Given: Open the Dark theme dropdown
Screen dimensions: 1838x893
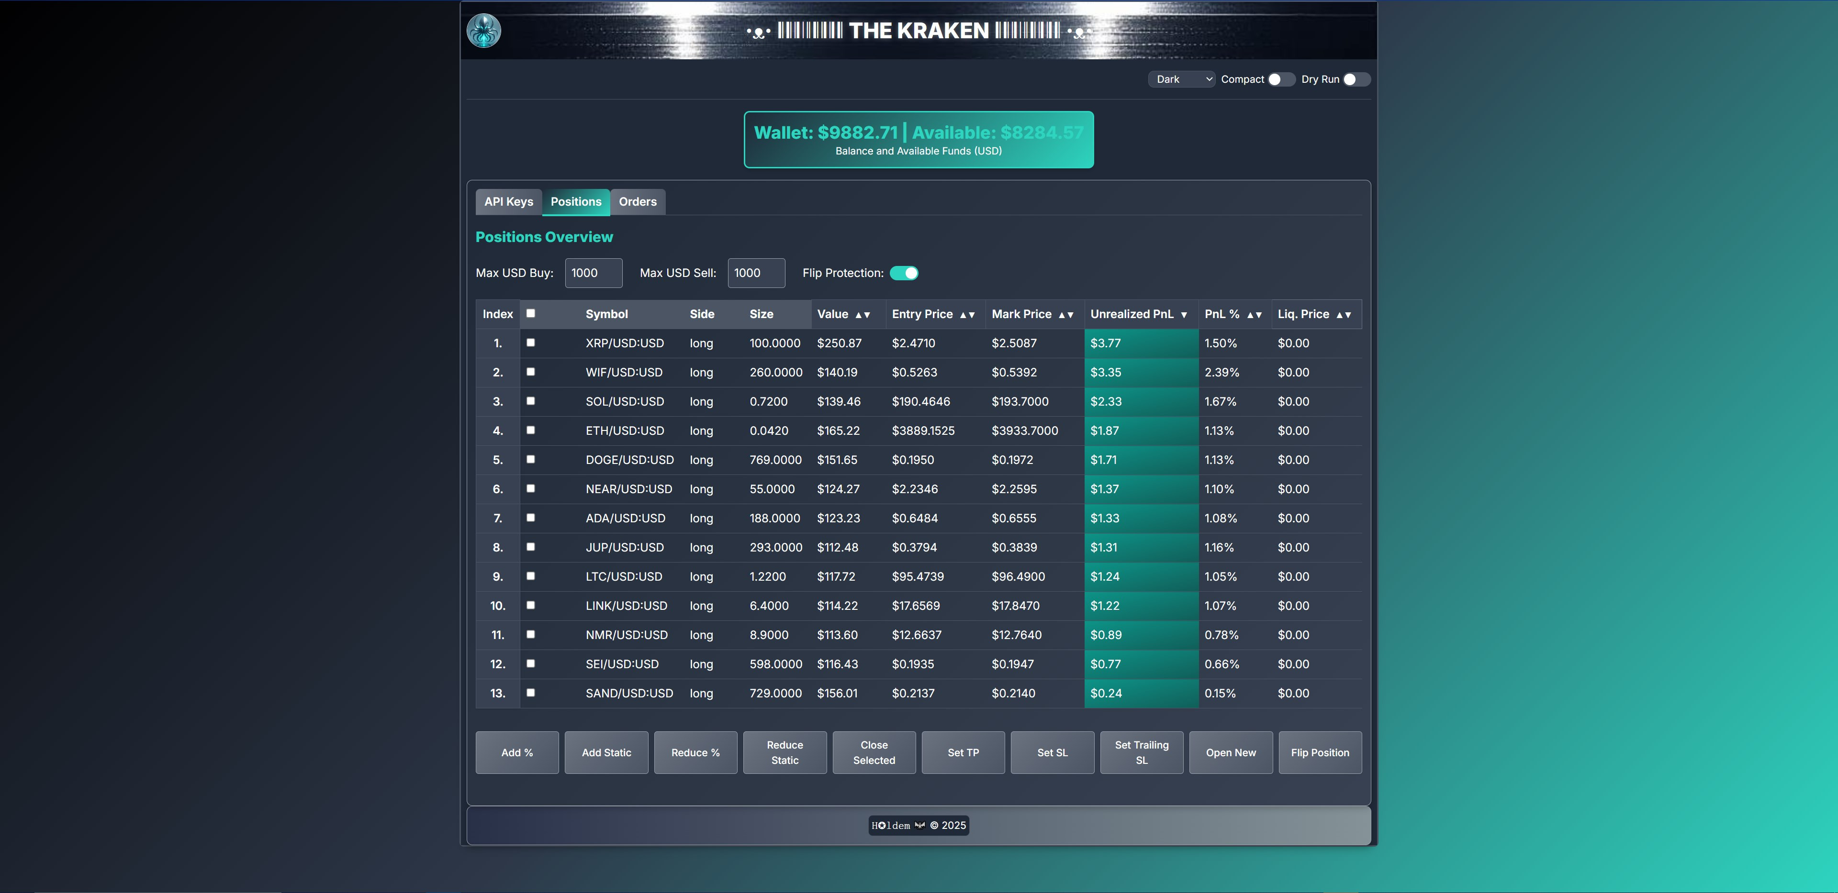Looking at the screenshot, I should [x=1181, y=79].
